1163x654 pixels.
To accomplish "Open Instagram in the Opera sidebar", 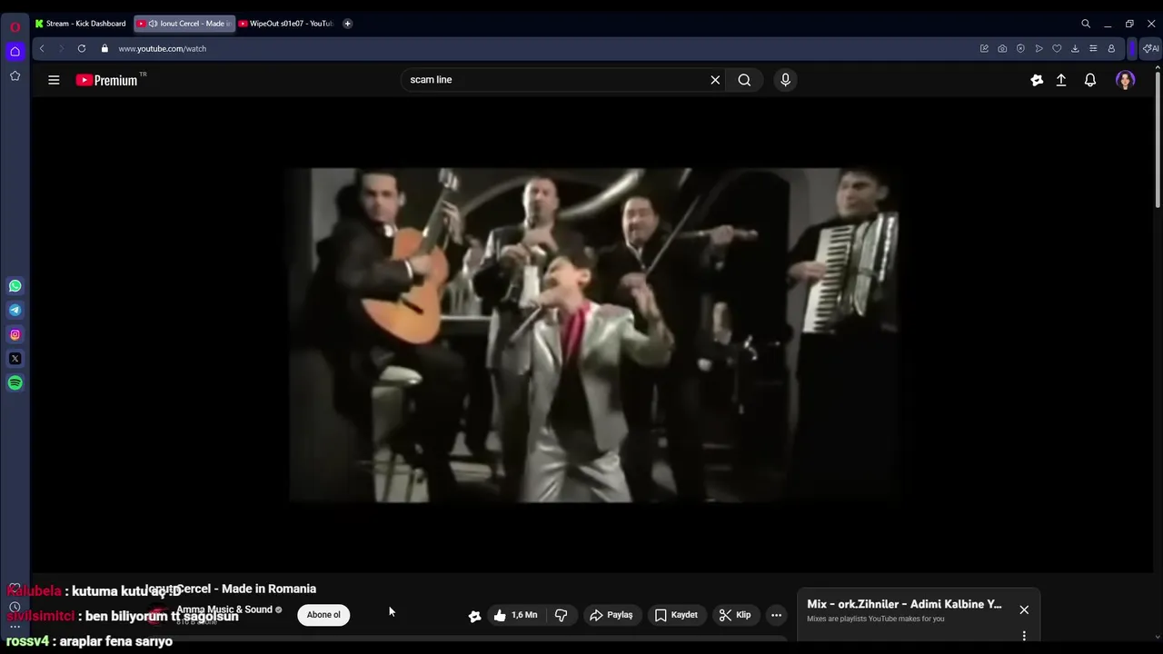I will pos(15,334).
